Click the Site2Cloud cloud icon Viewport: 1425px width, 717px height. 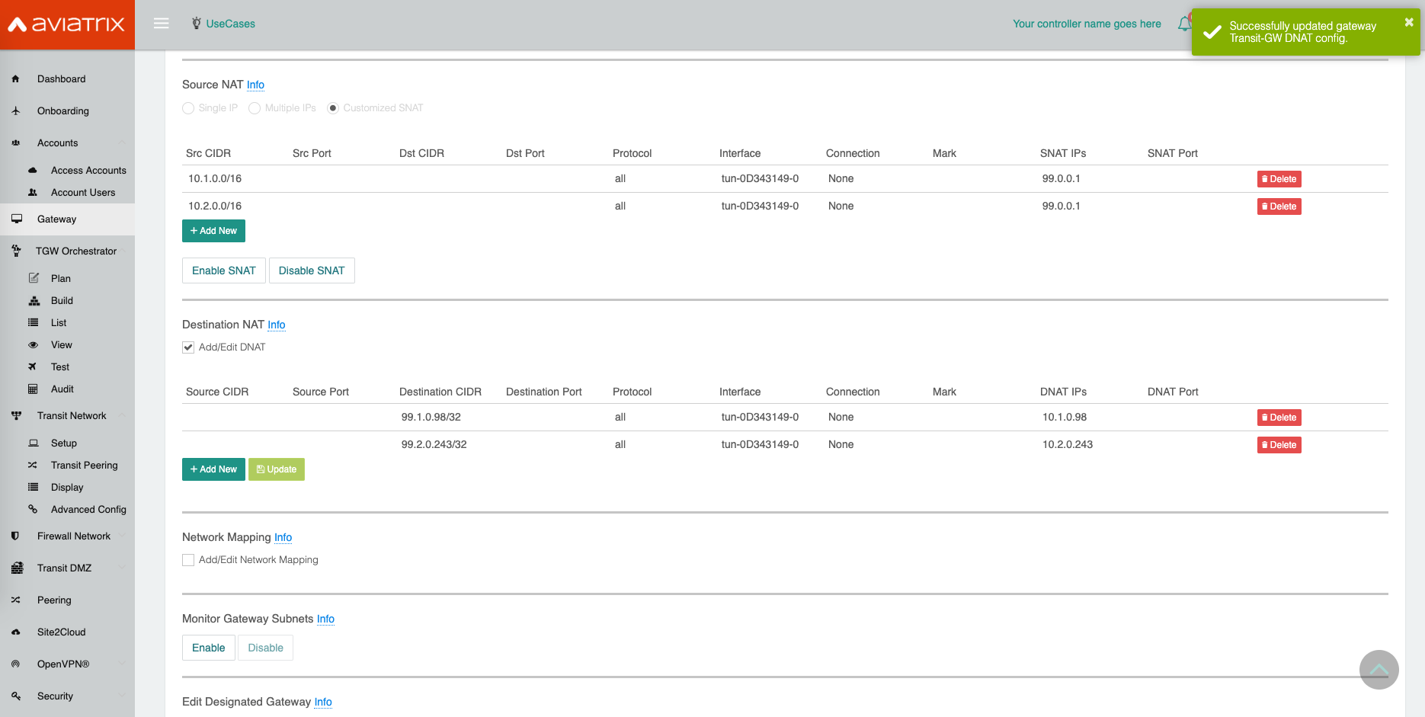pos(15,632)
